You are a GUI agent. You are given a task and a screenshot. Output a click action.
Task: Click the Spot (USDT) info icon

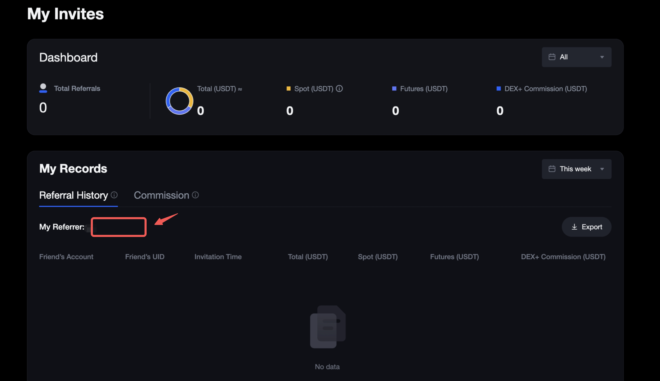tap(339, 89)
